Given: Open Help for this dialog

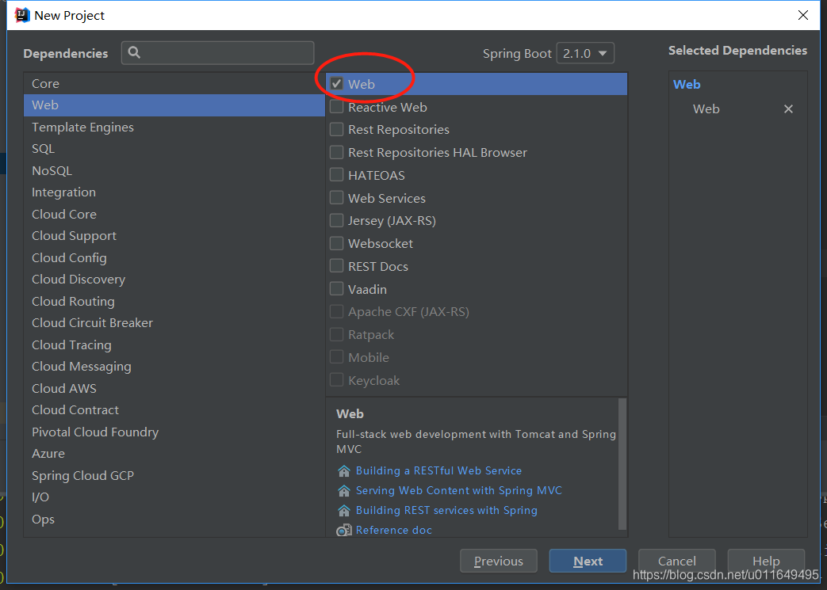Looking at the screenshot, I should click(x=766, y=561).
